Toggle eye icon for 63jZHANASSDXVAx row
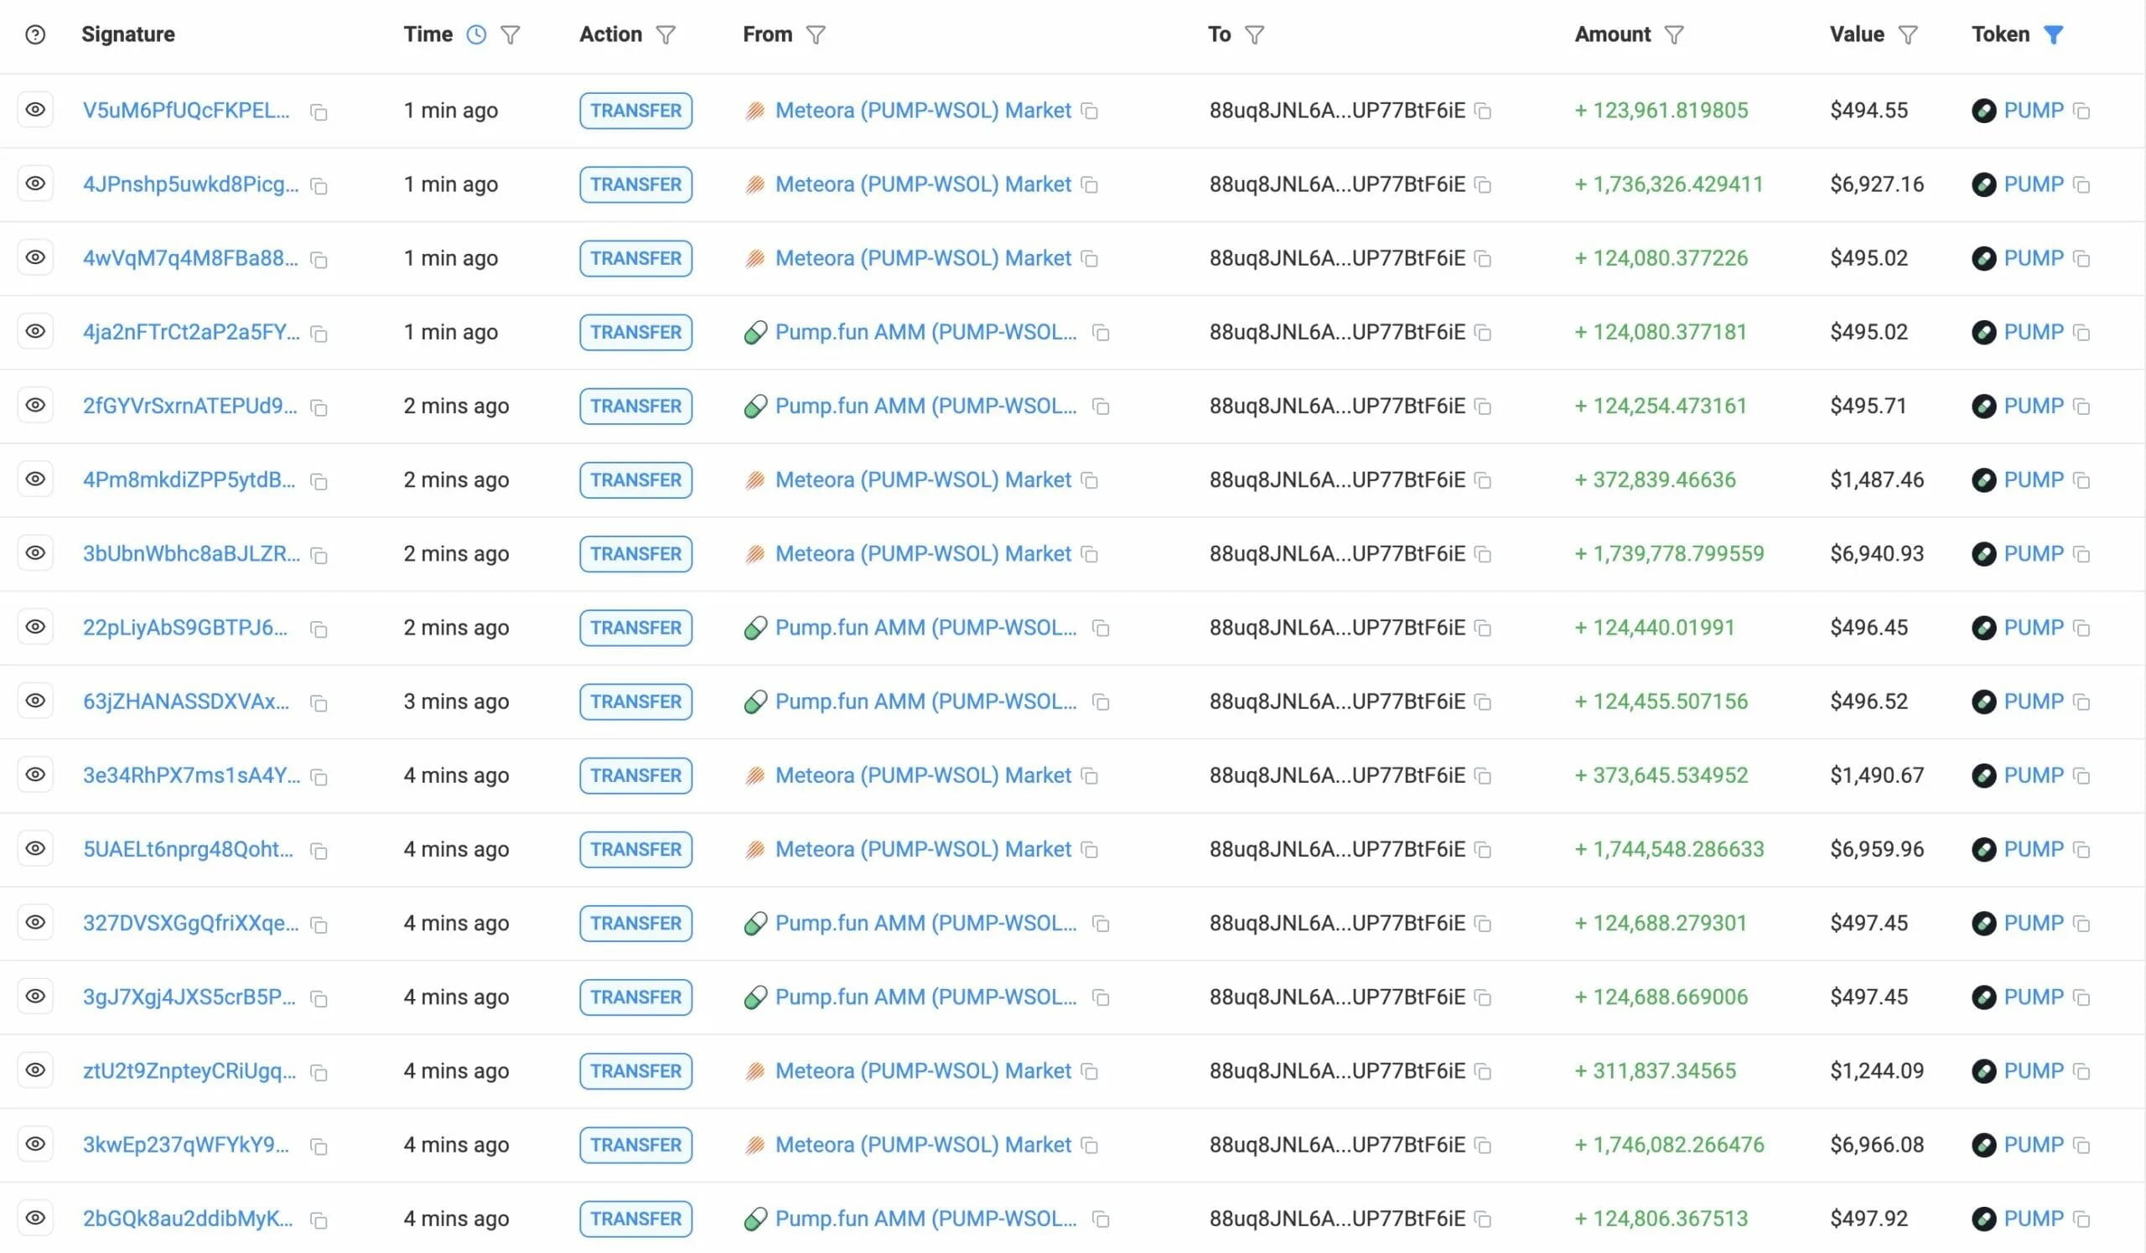The height and width of the screenshot is (1253, 2146). point(35,701)
